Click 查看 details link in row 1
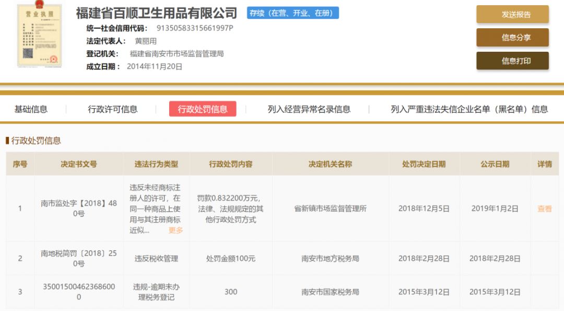This screenshot has height=311, width=564. [544, 209]
